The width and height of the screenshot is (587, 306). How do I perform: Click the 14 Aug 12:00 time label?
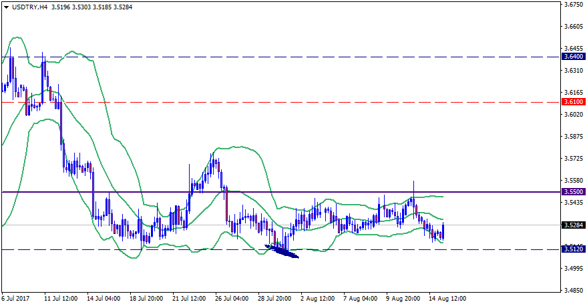[446, 299]
